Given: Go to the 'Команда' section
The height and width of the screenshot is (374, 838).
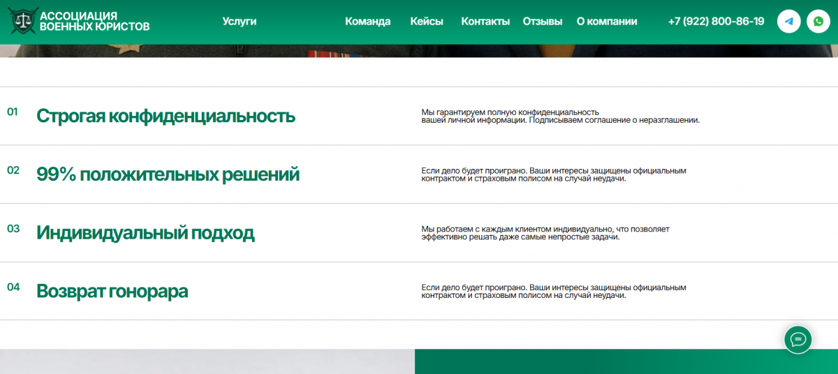Looking at the screenshot, I should click(x=368, y=22).
